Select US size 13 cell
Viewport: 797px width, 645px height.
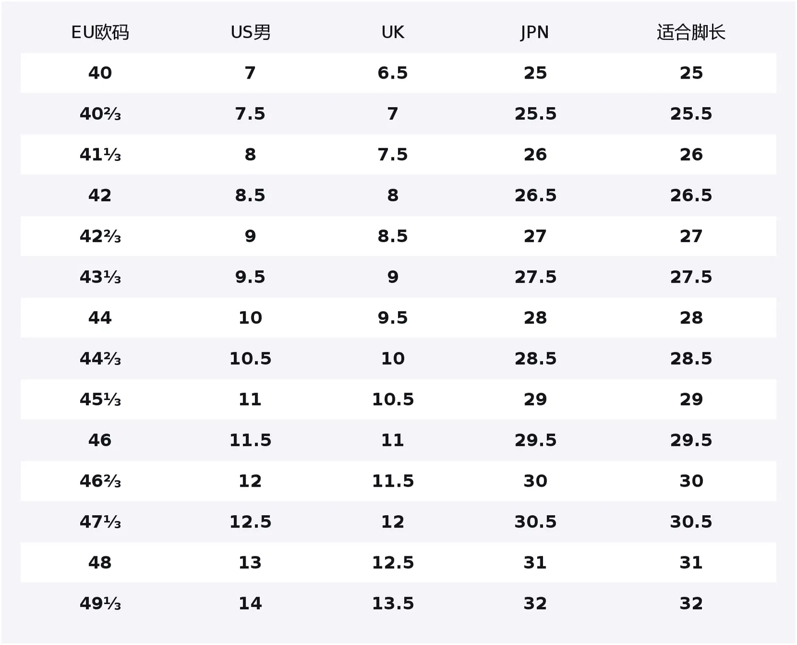(x=250, y=563)
